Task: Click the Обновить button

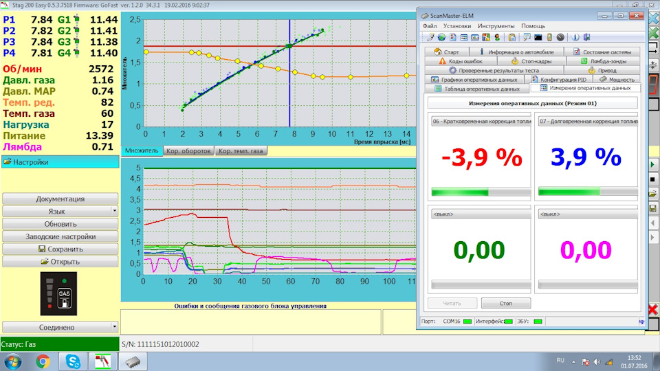Action: 60,224
